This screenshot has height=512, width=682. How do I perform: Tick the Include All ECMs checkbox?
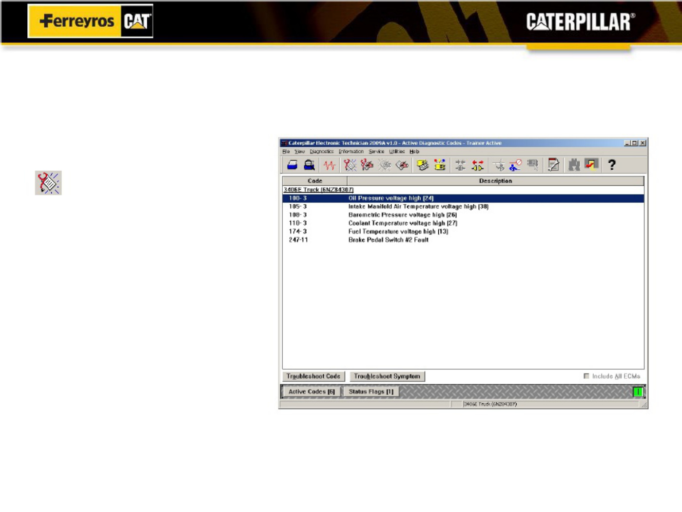point(586,376)
